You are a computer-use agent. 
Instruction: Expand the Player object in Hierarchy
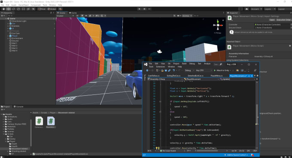coord(8,36)
